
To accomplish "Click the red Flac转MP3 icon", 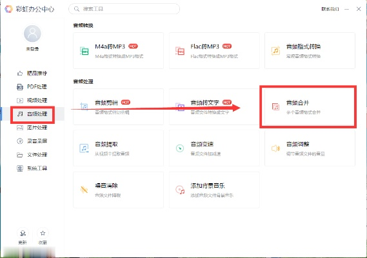I will 180,51.
